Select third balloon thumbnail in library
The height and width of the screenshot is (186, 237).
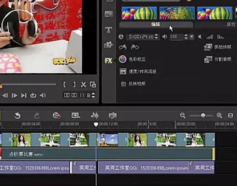click(x=215, y=13)
